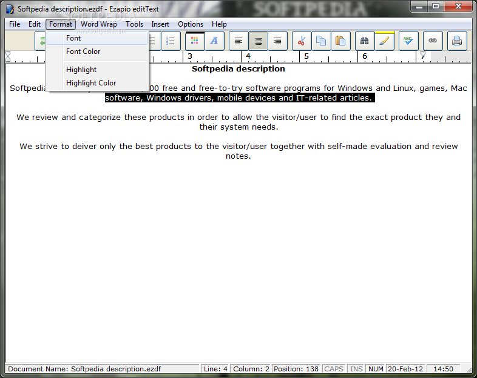Click 'Position: 138' status entry
Screen dimensions: 477x378
[296, 369]
